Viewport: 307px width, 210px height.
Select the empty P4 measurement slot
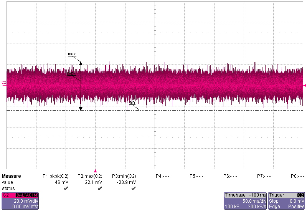coord(163,176)
